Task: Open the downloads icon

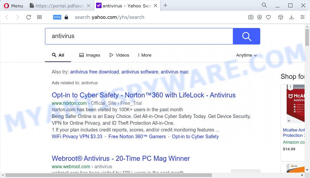Action: click(x=291, y=17)
